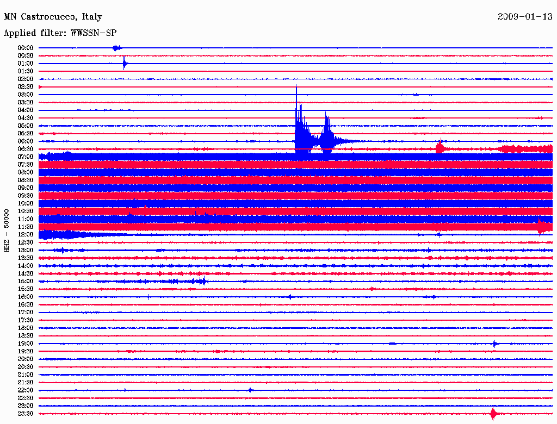
Task: Click the 13:00 time label
Action: point(26,250)
